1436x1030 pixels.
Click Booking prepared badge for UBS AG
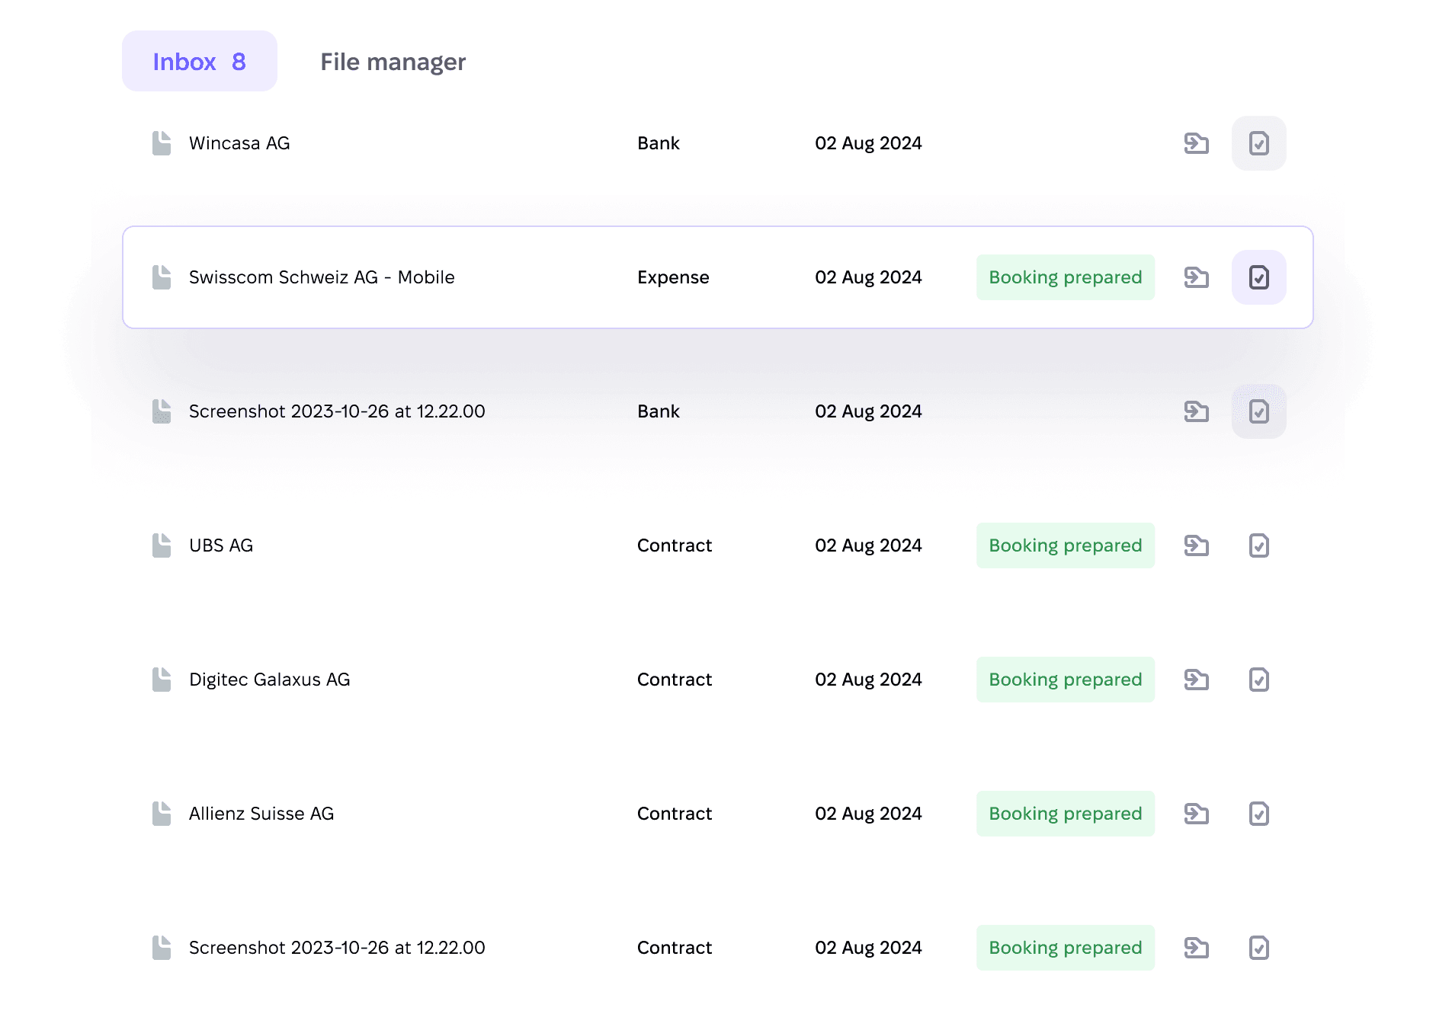pos(1065,545)
